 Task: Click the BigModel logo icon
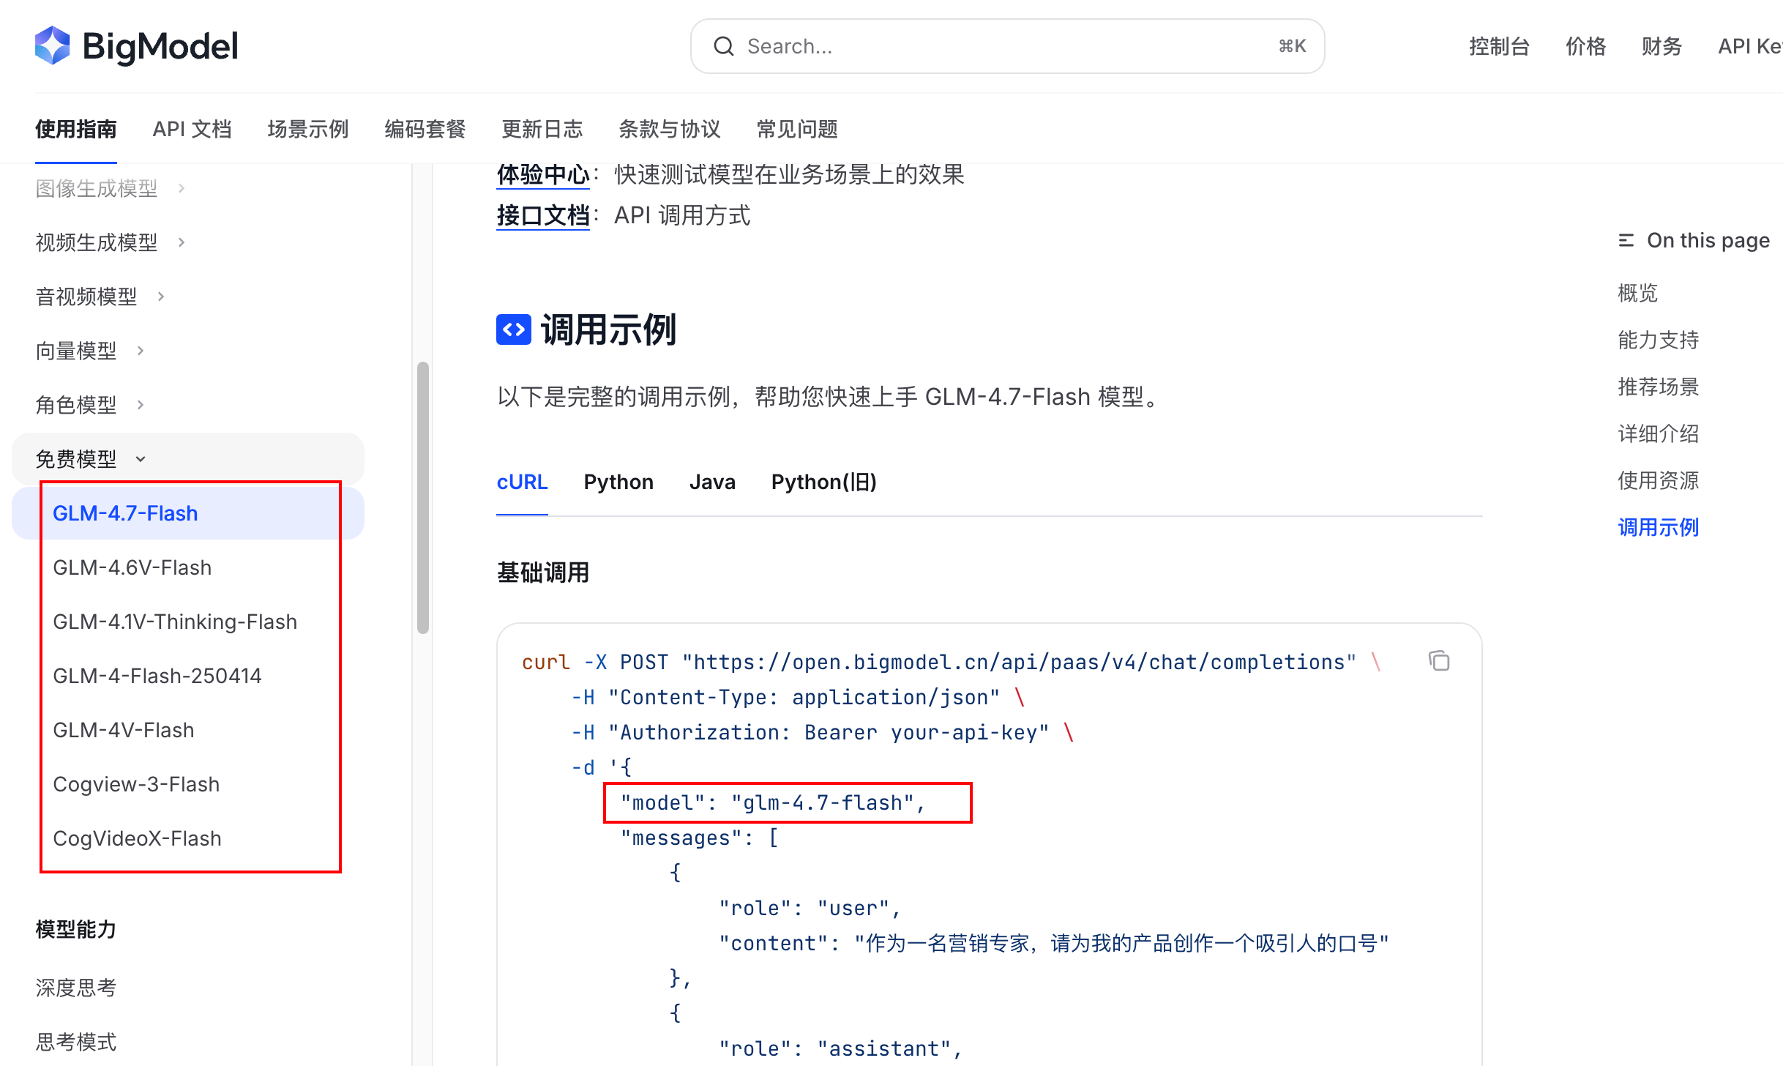[52, 45]
